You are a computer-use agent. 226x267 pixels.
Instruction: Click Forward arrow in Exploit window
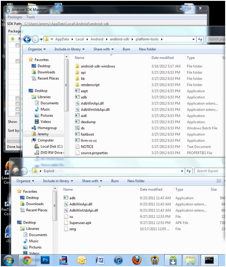24,171
